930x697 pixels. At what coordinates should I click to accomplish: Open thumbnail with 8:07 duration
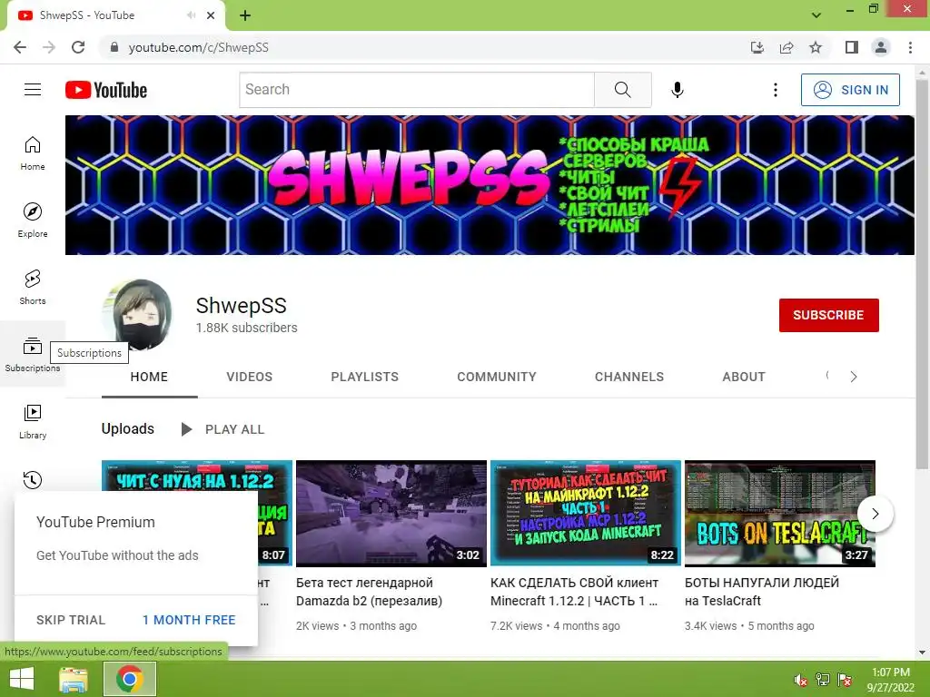[x=197, y=476]
